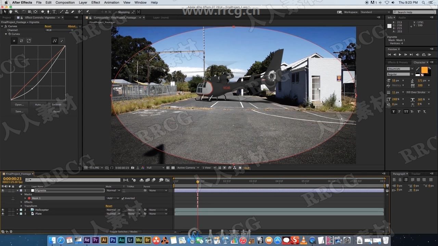Expand Effects group under Vignette
The height and width of the screenshot is (246, 438).
(21, 202)
